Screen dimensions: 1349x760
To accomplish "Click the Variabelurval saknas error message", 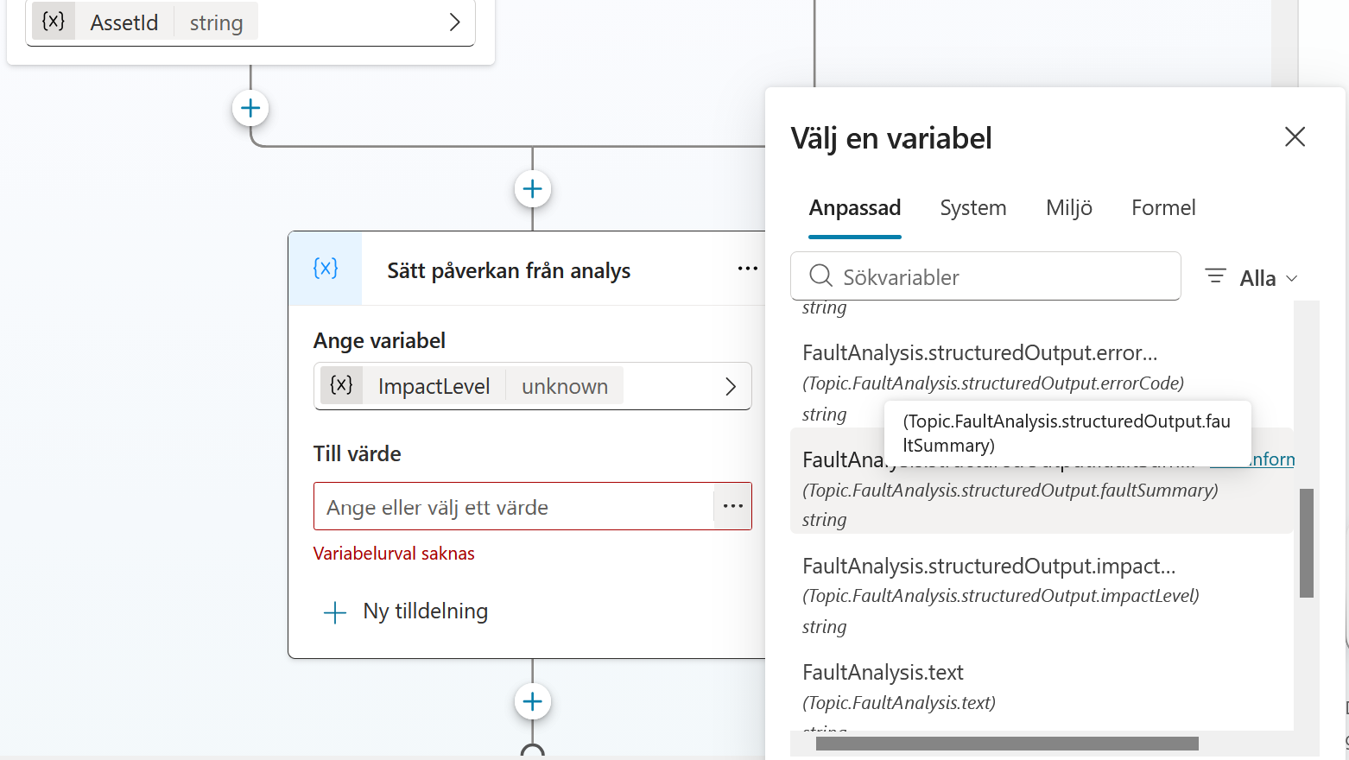I will [x=394, y=554].
